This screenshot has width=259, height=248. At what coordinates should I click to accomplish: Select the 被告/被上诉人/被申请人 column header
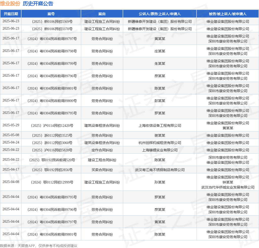pyautogui.click(x=228, y=14)
